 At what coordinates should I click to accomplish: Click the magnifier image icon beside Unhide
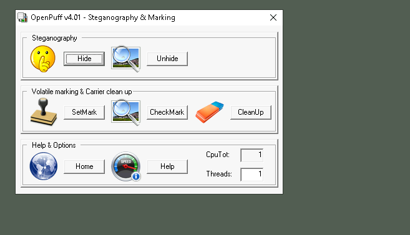[126, 59]
